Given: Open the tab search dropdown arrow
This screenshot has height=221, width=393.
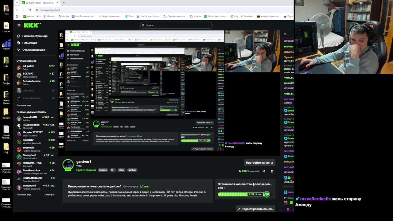Looking at the screenshot, I should coord(17,3).
